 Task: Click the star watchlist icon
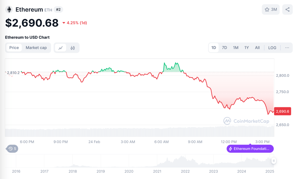(x=267, y=9)
